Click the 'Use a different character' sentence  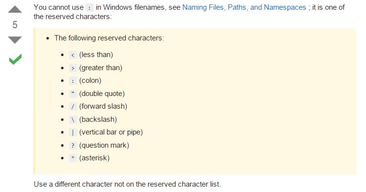point(127,184)
